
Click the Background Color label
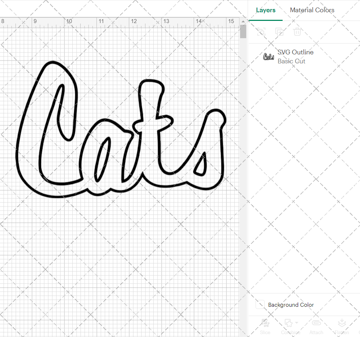(x=291, y=305)
